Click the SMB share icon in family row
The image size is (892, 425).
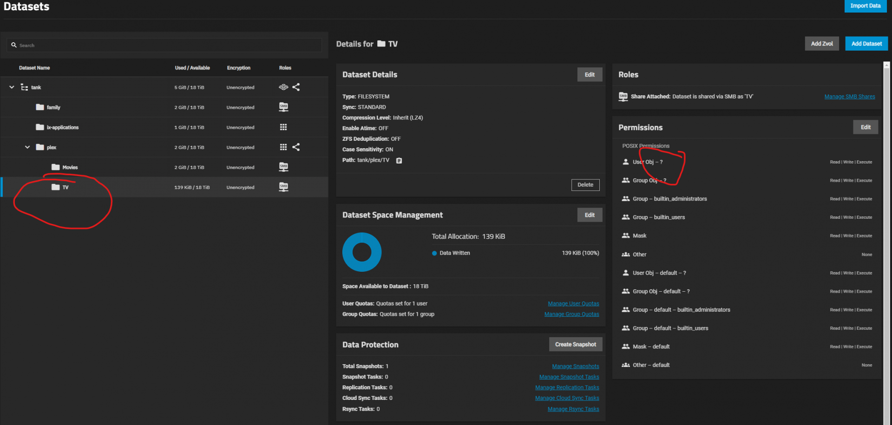tap(283, 107)
